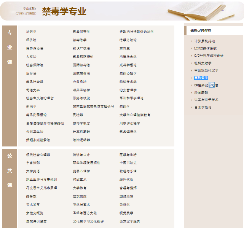Open the 东南亚国家禁毒防艾理论与 course
The image size is (244, 229).
pos(93,107)
